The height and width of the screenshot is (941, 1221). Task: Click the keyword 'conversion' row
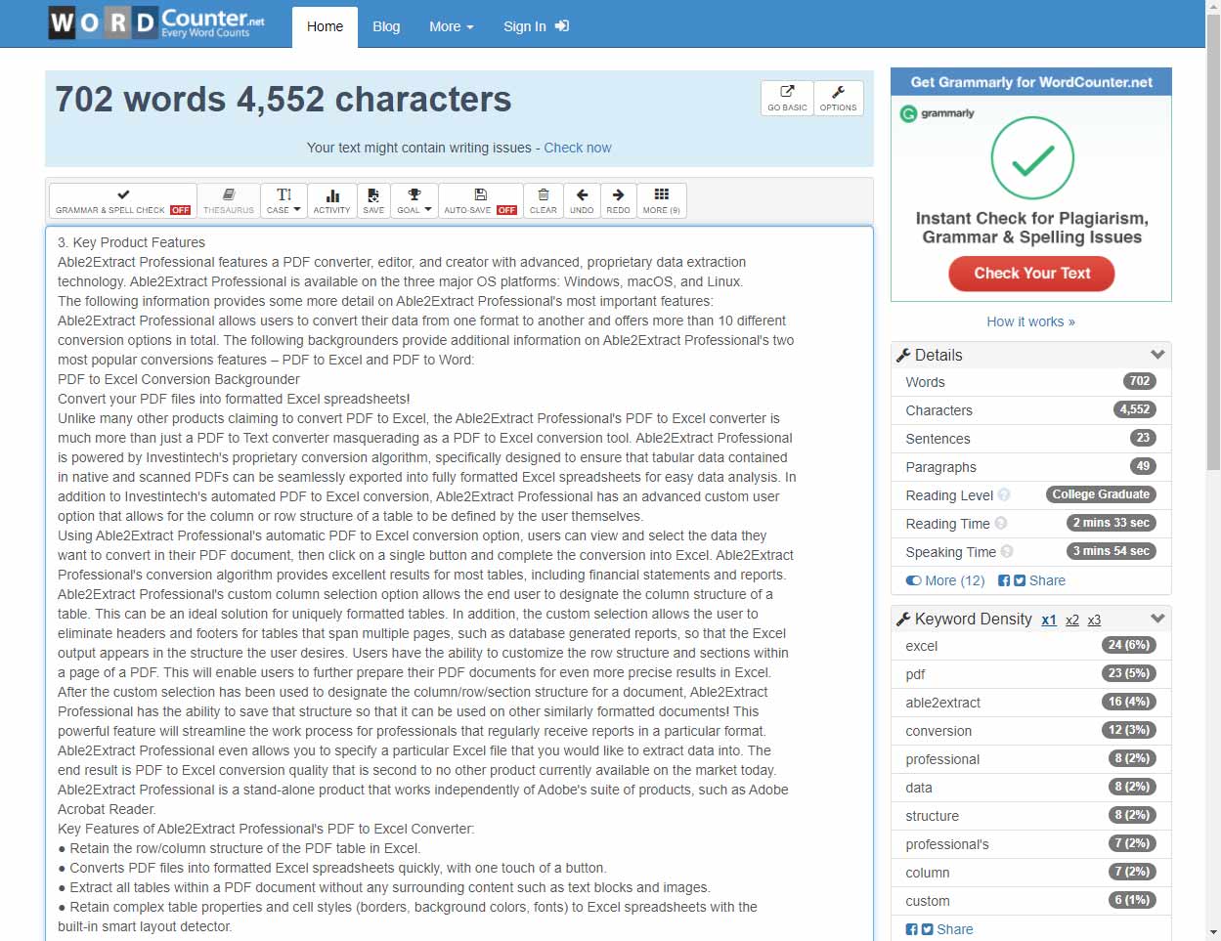pyautogui.click(x=1031, y=731)
